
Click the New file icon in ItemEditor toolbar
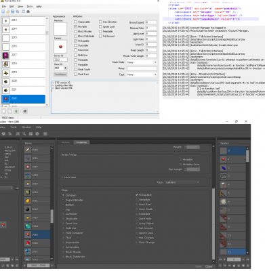3,12
